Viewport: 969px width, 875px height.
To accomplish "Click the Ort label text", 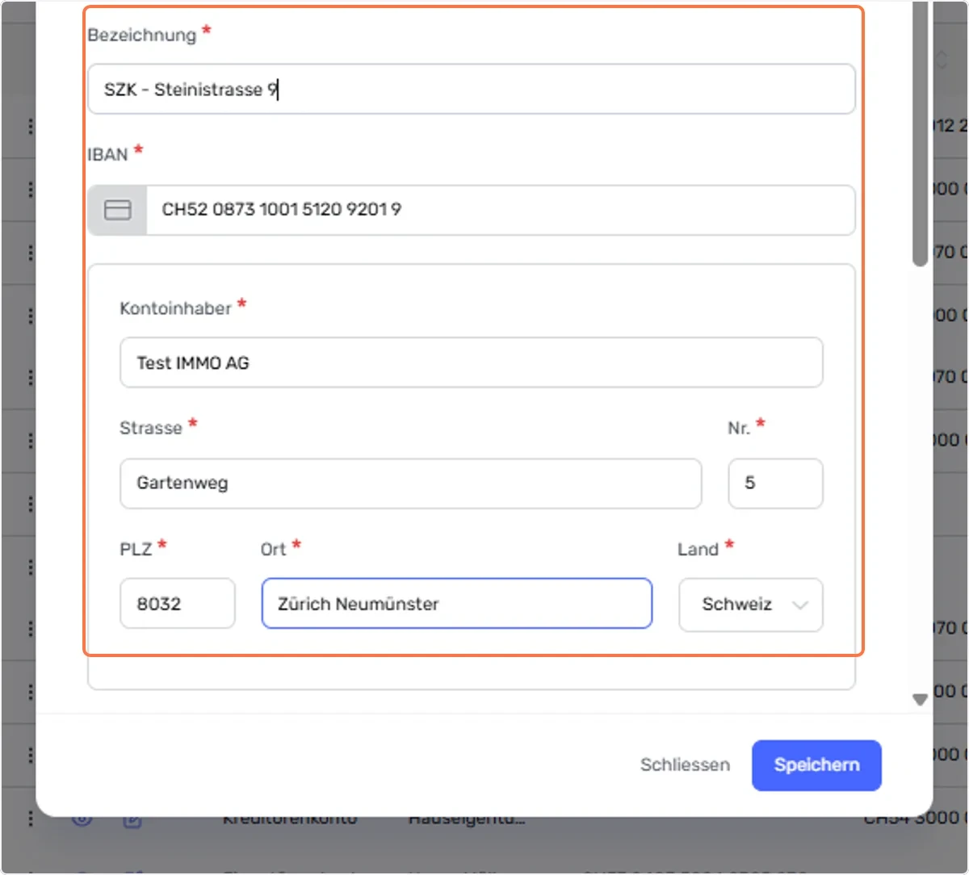I will pos(273,549).
